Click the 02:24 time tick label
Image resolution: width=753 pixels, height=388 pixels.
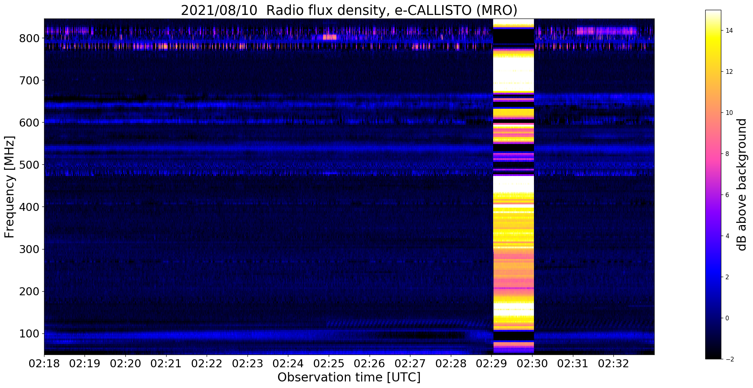tap(288, 364)
